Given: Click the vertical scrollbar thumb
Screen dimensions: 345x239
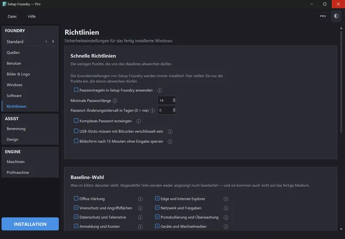Looking at the screenshot, I should (341, 82).
